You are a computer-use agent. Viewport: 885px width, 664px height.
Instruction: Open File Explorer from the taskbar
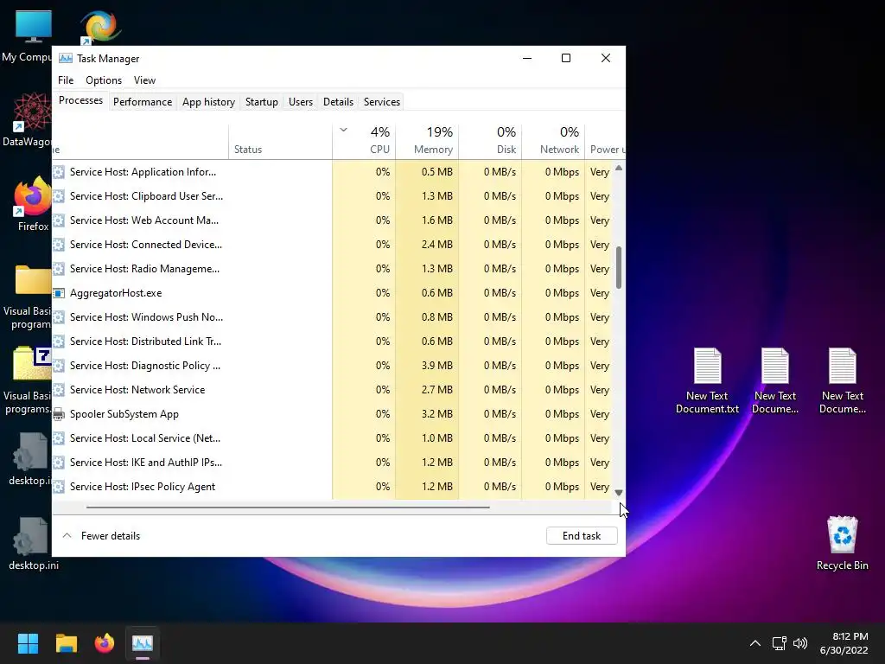(x=66, y=643)
